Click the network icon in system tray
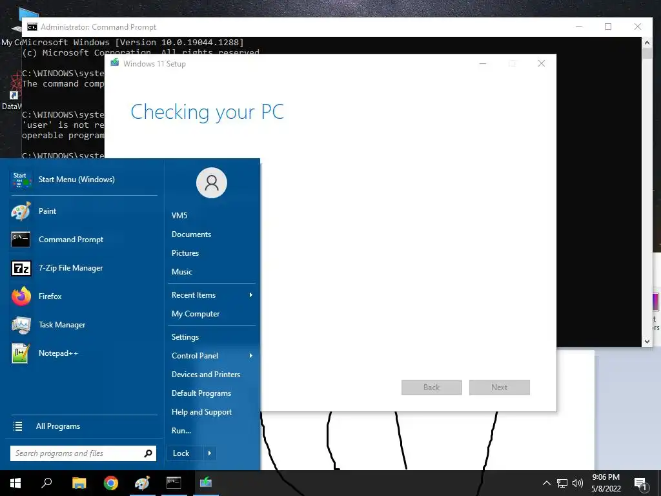The height and width of the screenshot is (496, 661). click(x=562, y=483)
